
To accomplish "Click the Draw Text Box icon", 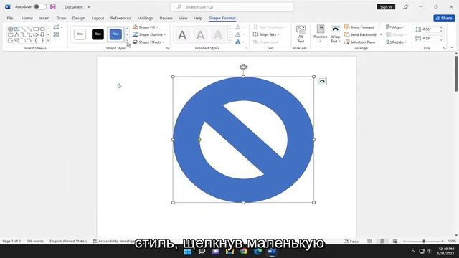I will click(56, 34).
